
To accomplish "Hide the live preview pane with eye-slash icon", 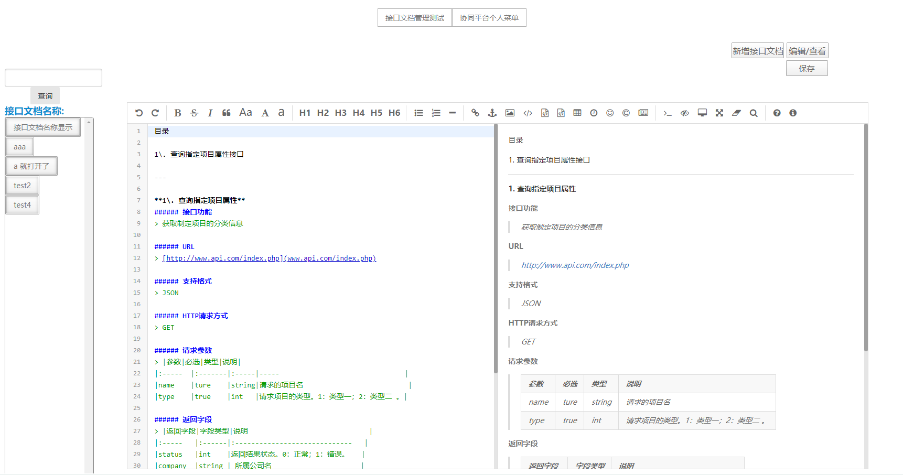I will [684, 113].
